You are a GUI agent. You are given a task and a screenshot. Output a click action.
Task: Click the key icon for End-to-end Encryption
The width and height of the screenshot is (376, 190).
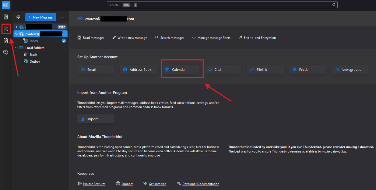pos(240,38)
